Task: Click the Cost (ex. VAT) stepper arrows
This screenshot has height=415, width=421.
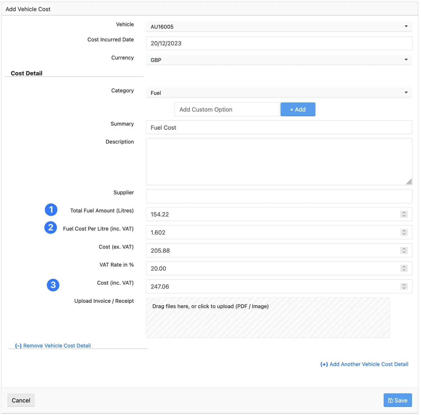Action: point(404,251)
